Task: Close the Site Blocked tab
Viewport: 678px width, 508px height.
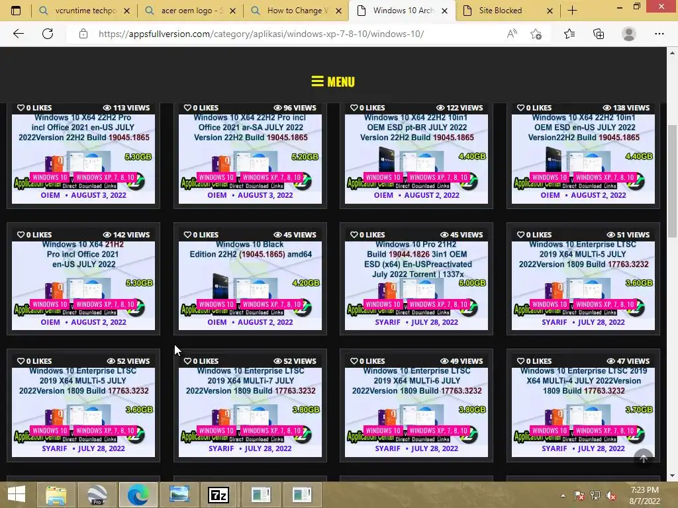Action: pyautogui.click(x=550, y=11)
